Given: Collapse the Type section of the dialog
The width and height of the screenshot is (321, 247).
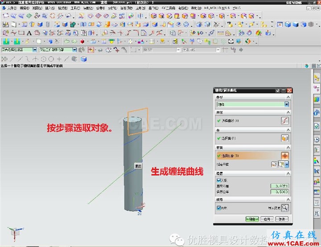Looking at the screenshot, I should (288, 97).
